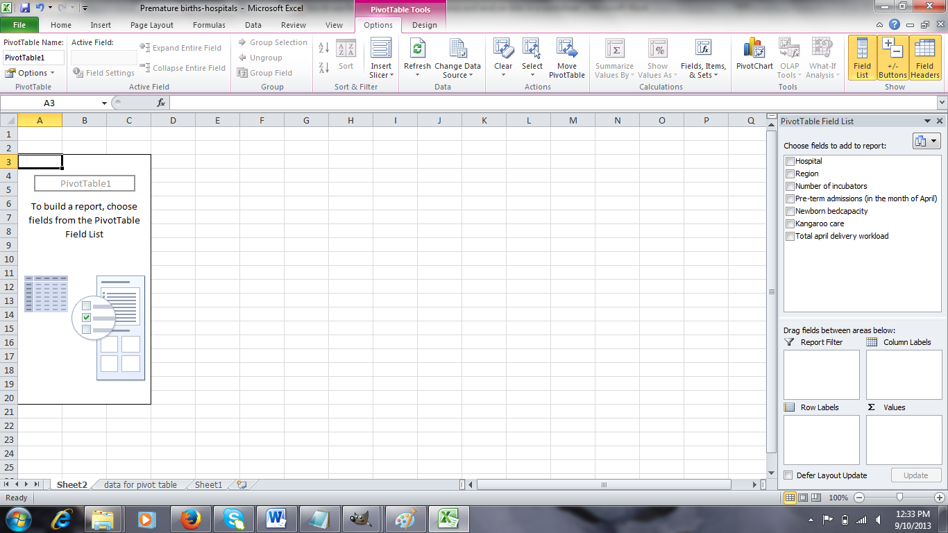The height and width of the screenshot is (533, 948).
Task: Switch to Page Layout view icon
Action: click(x=804, y=498)
